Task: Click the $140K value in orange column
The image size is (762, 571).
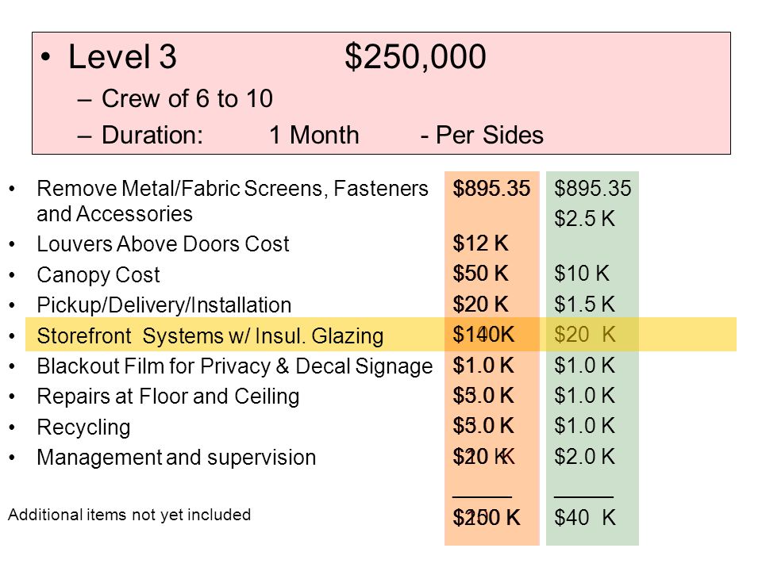Action: click(x=483, y=335)
